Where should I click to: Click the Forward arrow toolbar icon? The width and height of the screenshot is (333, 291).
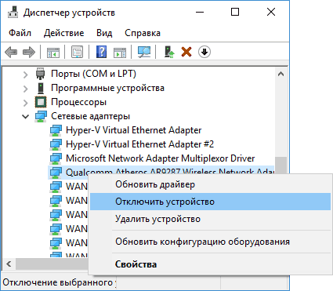click(x=29, y=52)
